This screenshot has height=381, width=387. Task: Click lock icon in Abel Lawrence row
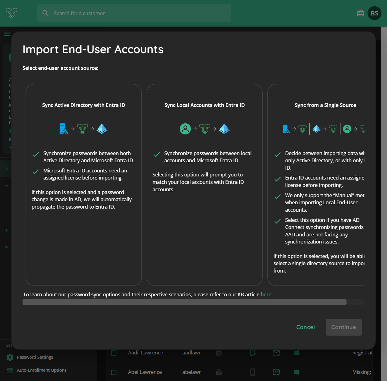pos(219,372)
